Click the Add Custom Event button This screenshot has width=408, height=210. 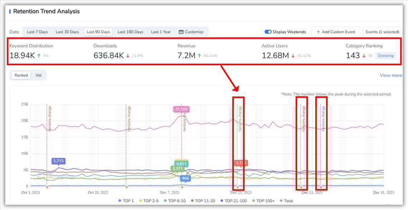[x=335, y=32]
